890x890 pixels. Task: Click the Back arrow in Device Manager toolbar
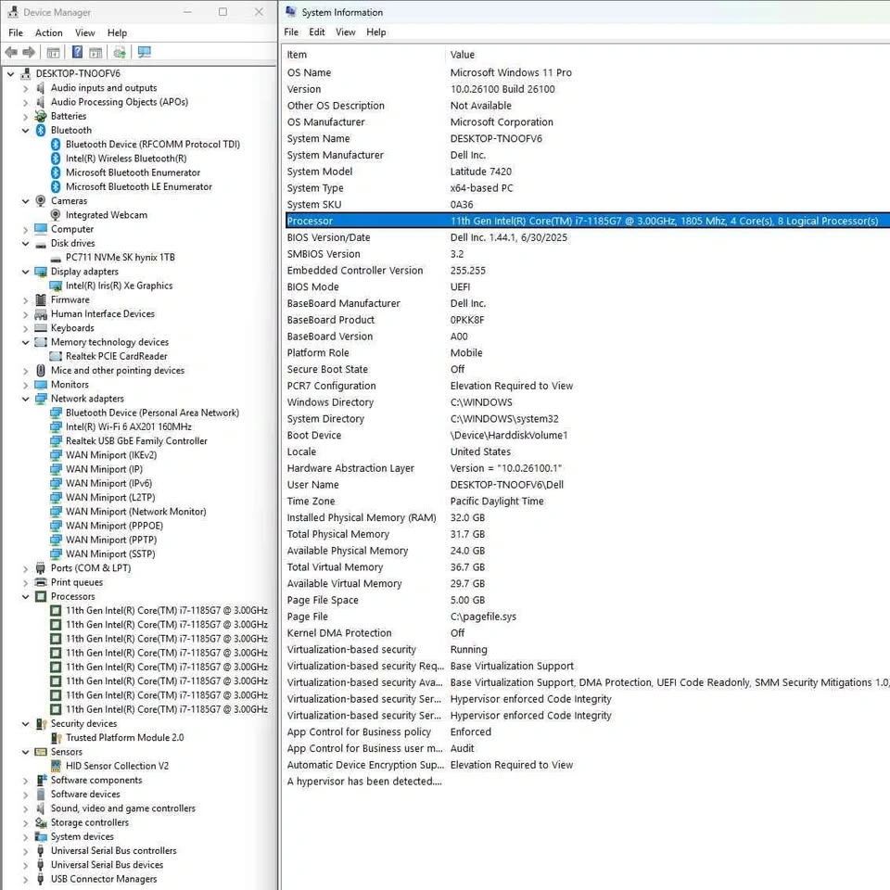(x=11, y=53)
